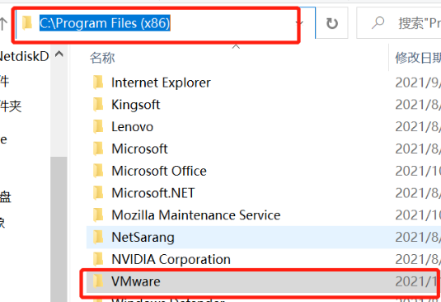Click the NVIDIA Corporation folder icon
The width and height of the screenshot is (441, 302).
pyautogui.click(x=98, y=259)
